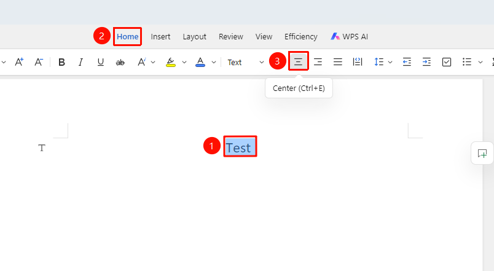Align text to the right

(x=318, y=62)
